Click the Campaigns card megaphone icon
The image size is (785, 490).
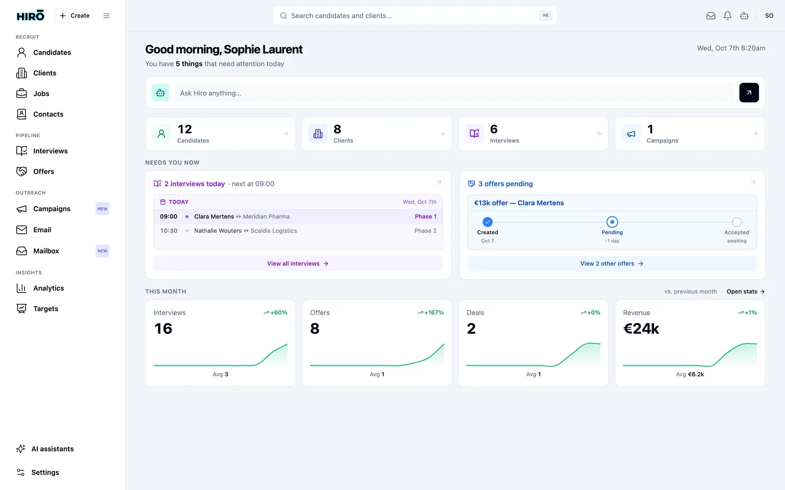point(631,134)
